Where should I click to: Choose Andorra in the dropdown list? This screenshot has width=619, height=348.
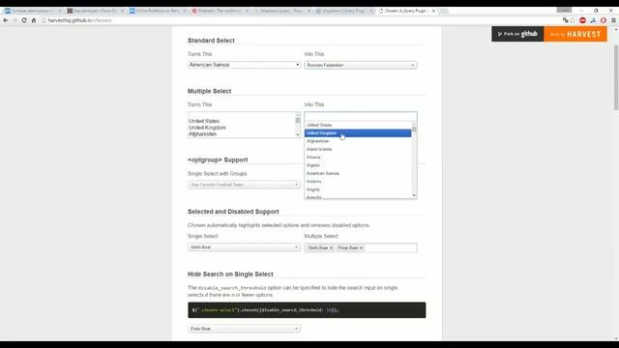(358, 182)
